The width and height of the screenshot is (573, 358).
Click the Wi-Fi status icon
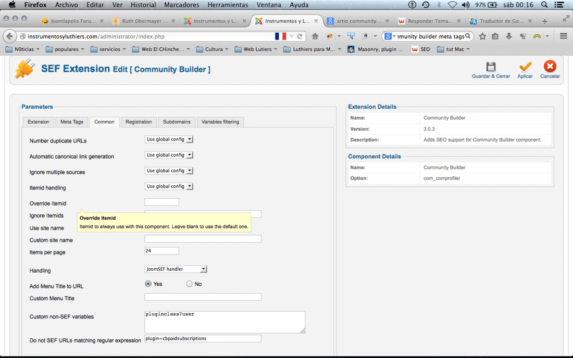click(x=452, y=5)
